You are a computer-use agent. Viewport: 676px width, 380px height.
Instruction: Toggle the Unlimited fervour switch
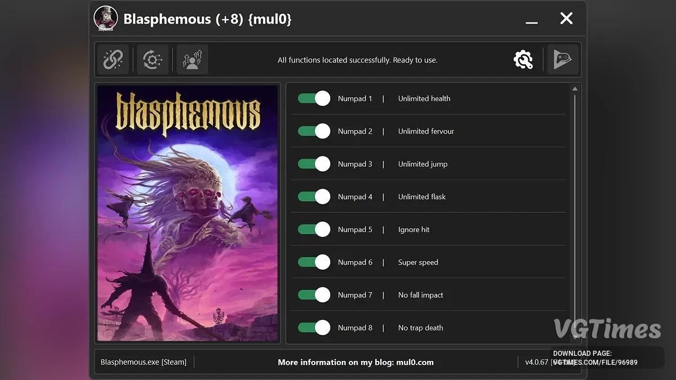[x=314, y=131]
